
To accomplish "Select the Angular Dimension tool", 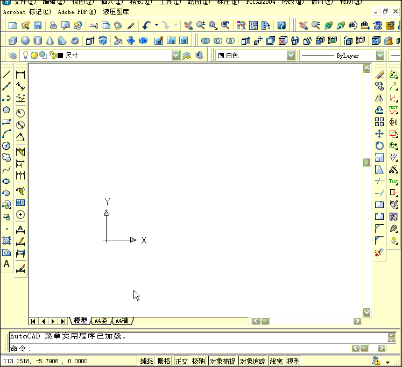I will [x=20, y=137].
